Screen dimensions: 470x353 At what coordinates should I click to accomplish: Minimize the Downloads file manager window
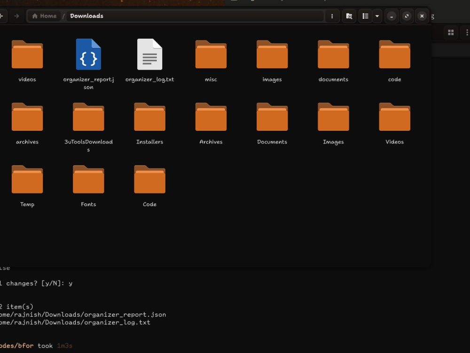(392, 16)
